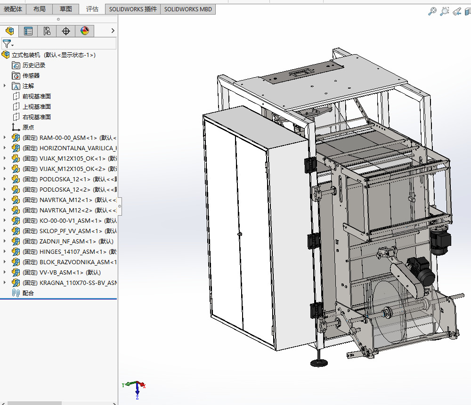This screenshot has width=471, height=405.
Task: Select the 配合 mates folder
Action: click(x=28, y=293)
